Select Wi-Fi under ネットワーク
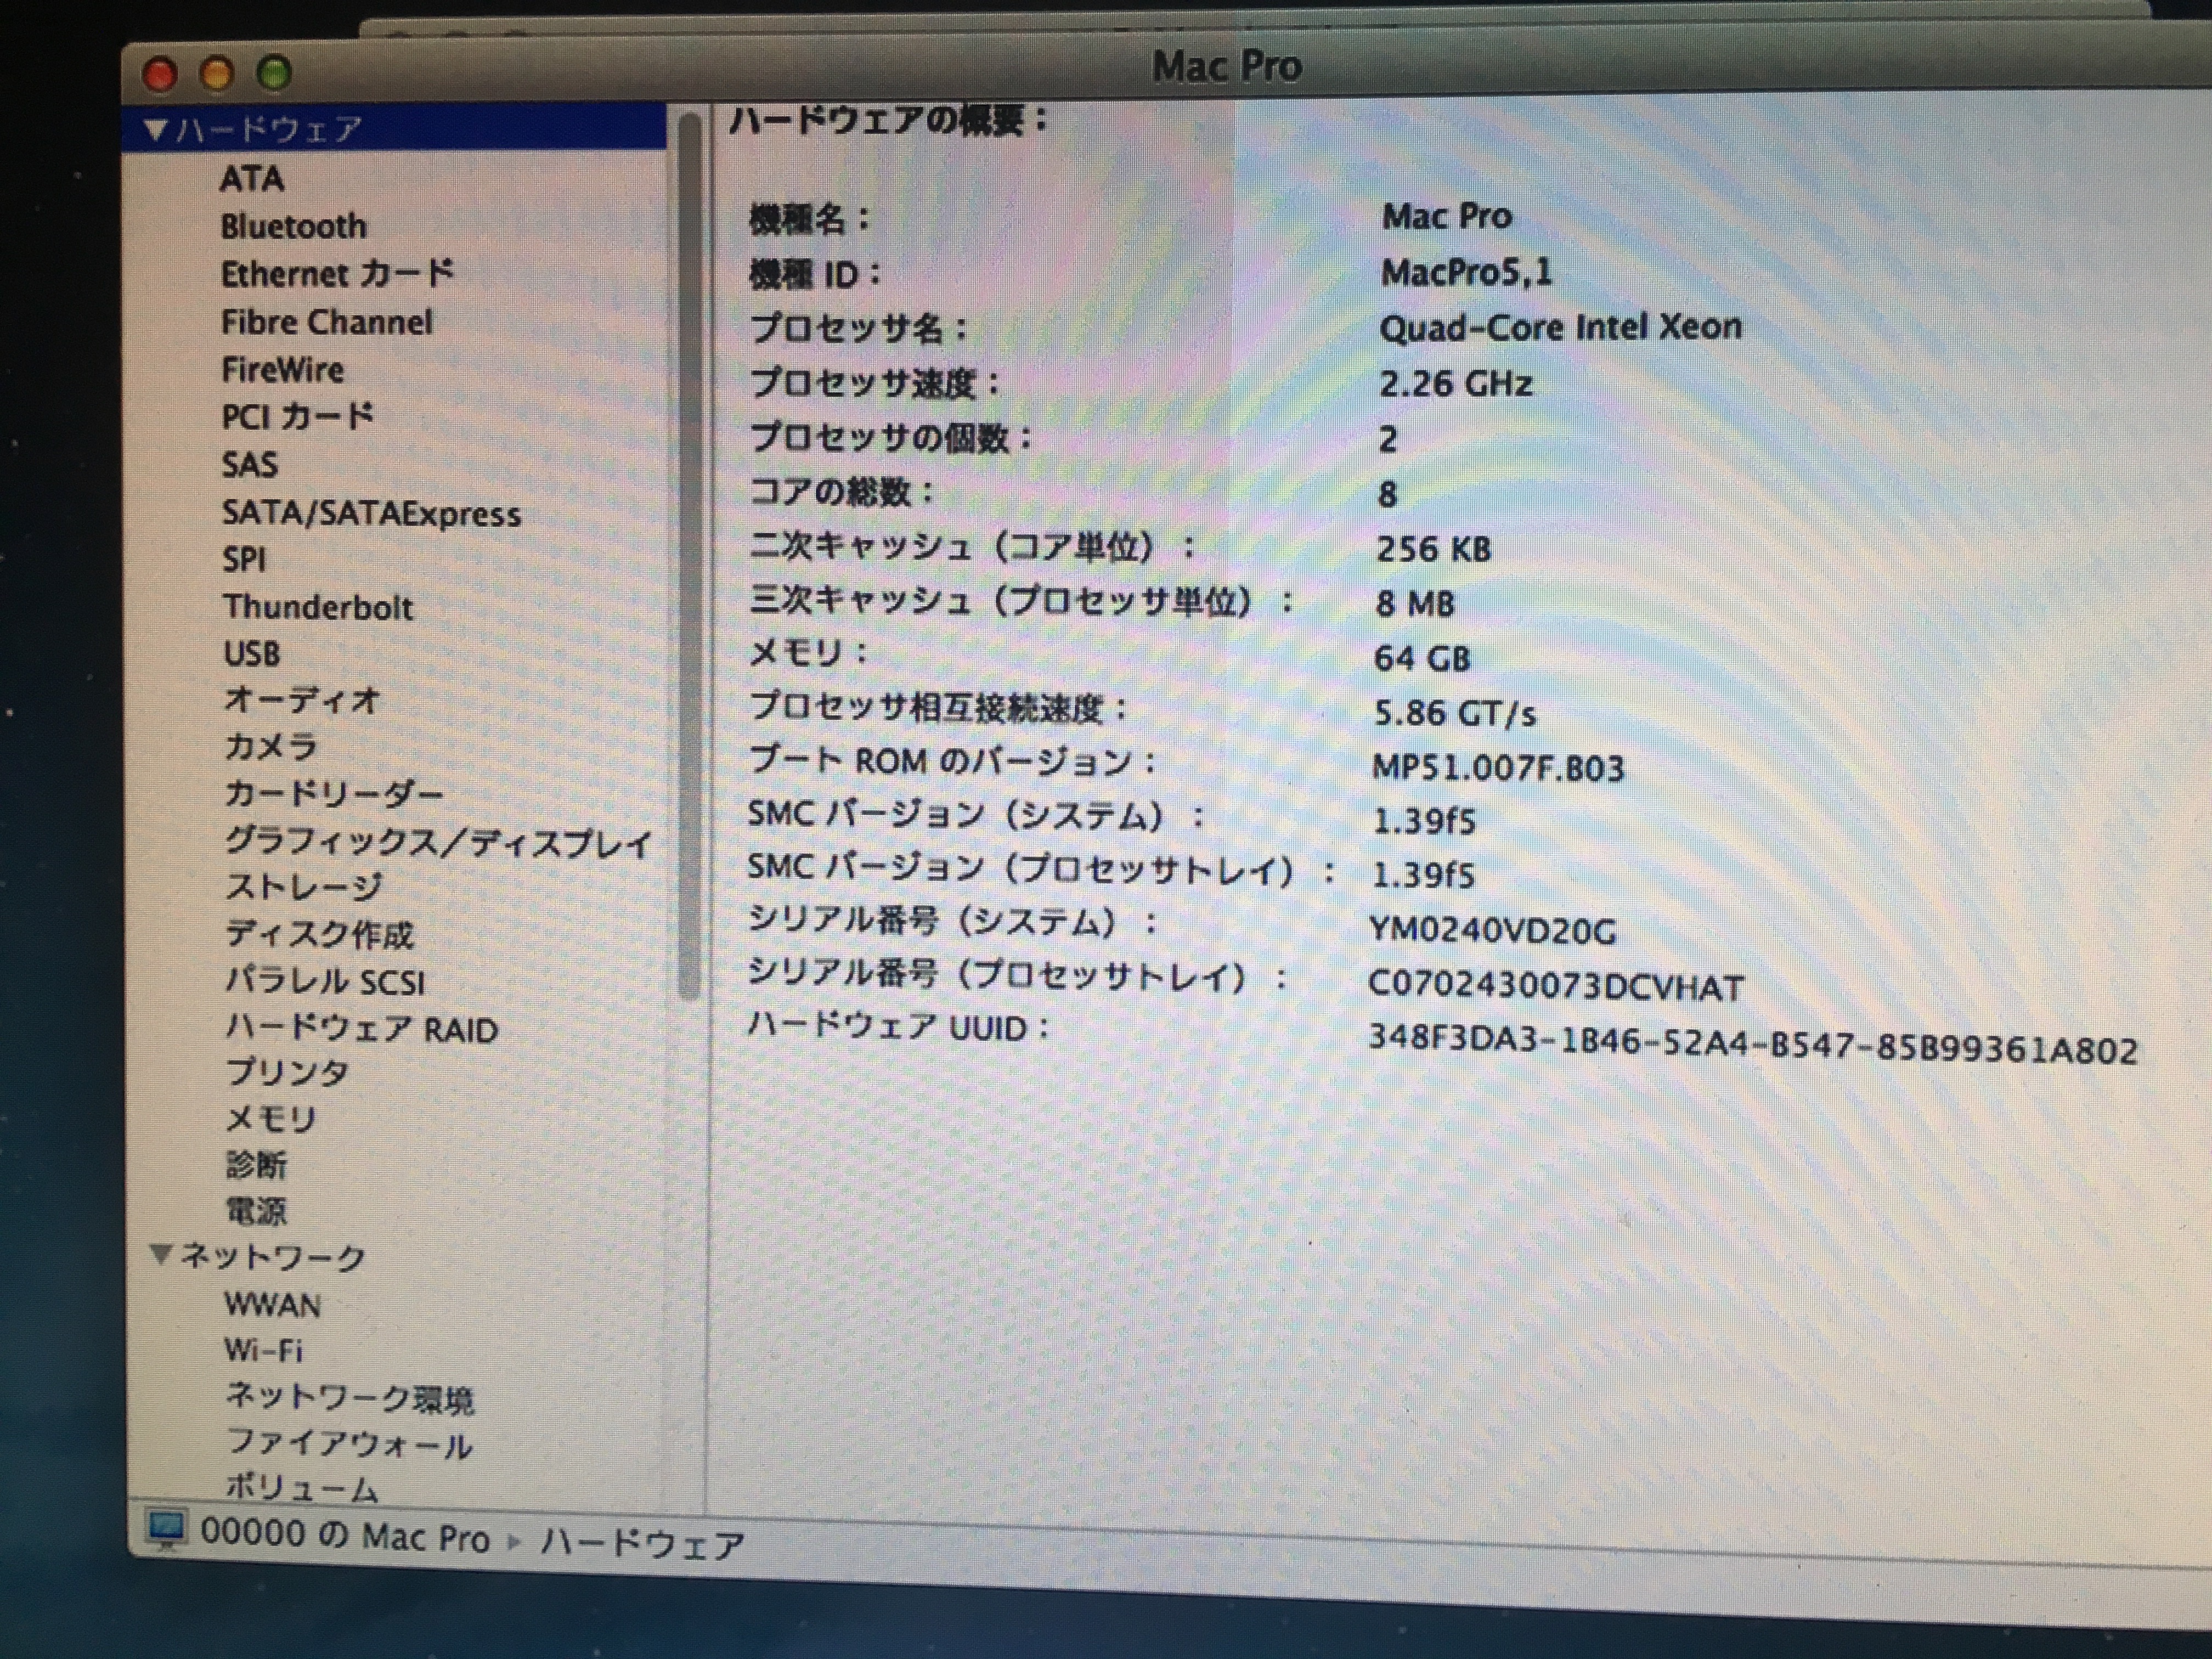The height and width of the screenshot is (1659, 2212). click(x=263, y=1350)
